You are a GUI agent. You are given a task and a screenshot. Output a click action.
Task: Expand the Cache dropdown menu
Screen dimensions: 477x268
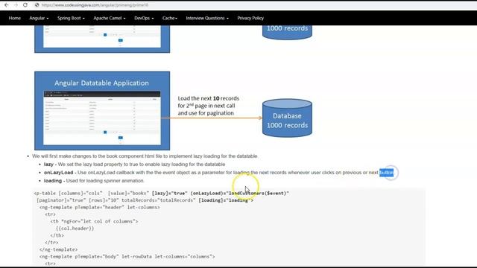(x=170, y=18)
